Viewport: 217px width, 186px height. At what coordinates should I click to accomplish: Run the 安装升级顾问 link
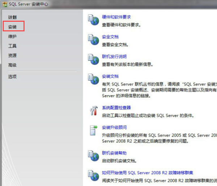114,127
